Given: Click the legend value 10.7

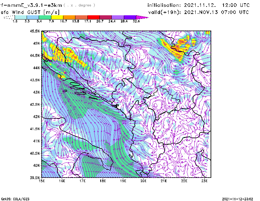Looking at the screenshot, I should [63, 21].
